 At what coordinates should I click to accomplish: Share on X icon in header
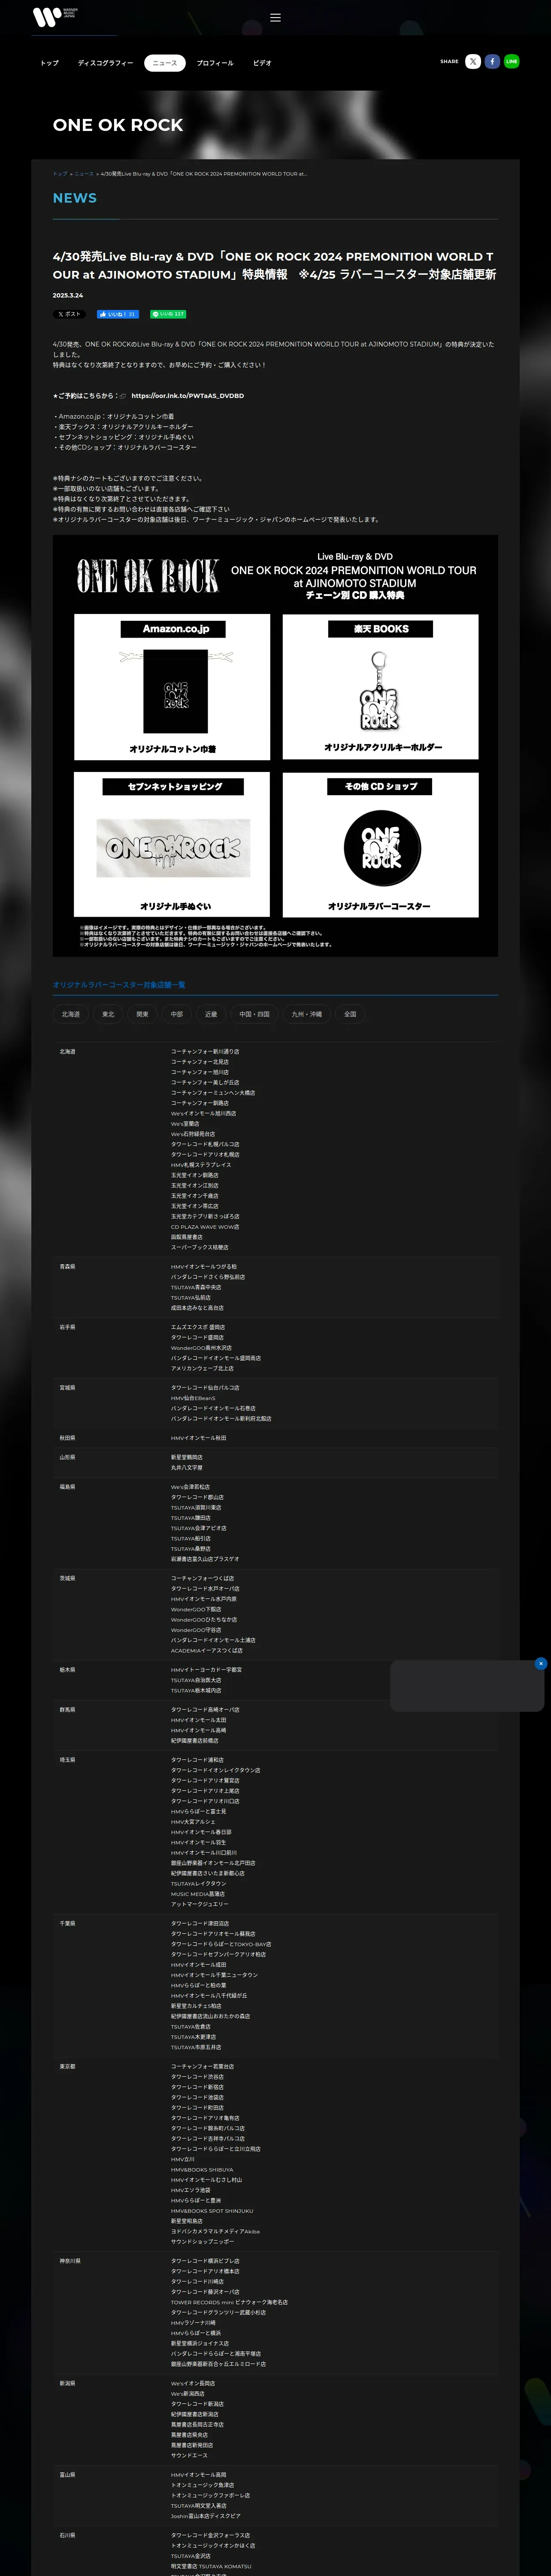(x=473, y=61)
